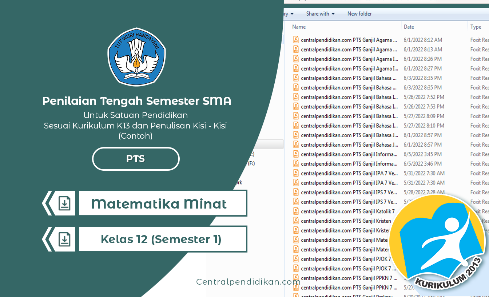Click the Kelas 12 (Semester 1) button
489x297 pixels.
coord(163,239)
